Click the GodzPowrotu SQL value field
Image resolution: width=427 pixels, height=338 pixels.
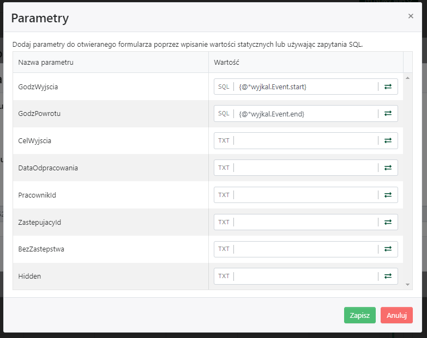305,114
